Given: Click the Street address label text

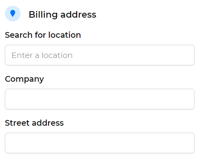Looking at the screenshot, I should click(x=34, y=123).
